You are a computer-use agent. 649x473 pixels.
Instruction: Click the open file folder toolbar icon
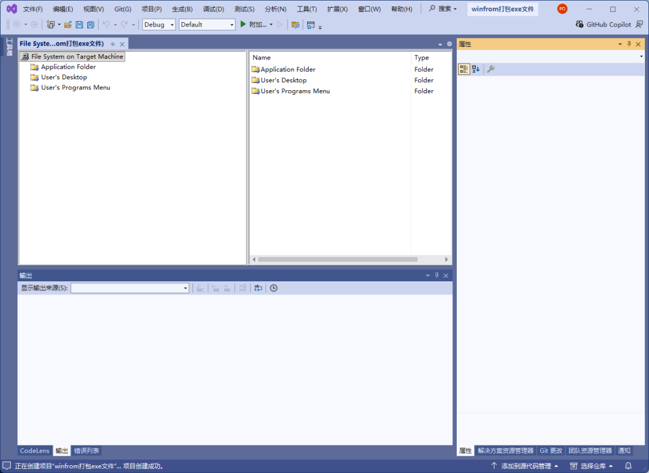68,25
